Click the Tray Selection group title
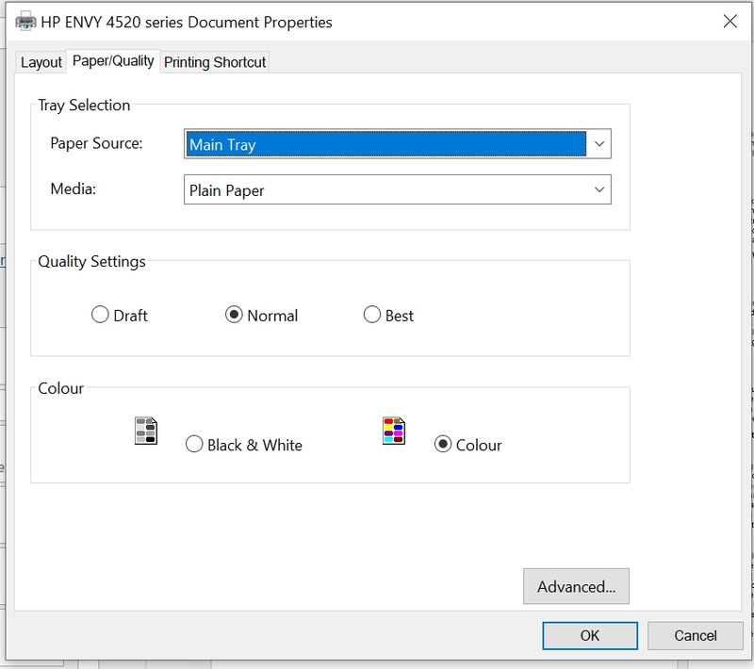Image resolution: width=754 pixels, height=669 pixels. pos(84,106)
